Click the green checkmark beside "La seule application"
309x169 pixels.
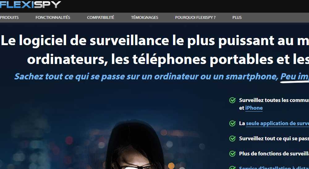point(233,124)
